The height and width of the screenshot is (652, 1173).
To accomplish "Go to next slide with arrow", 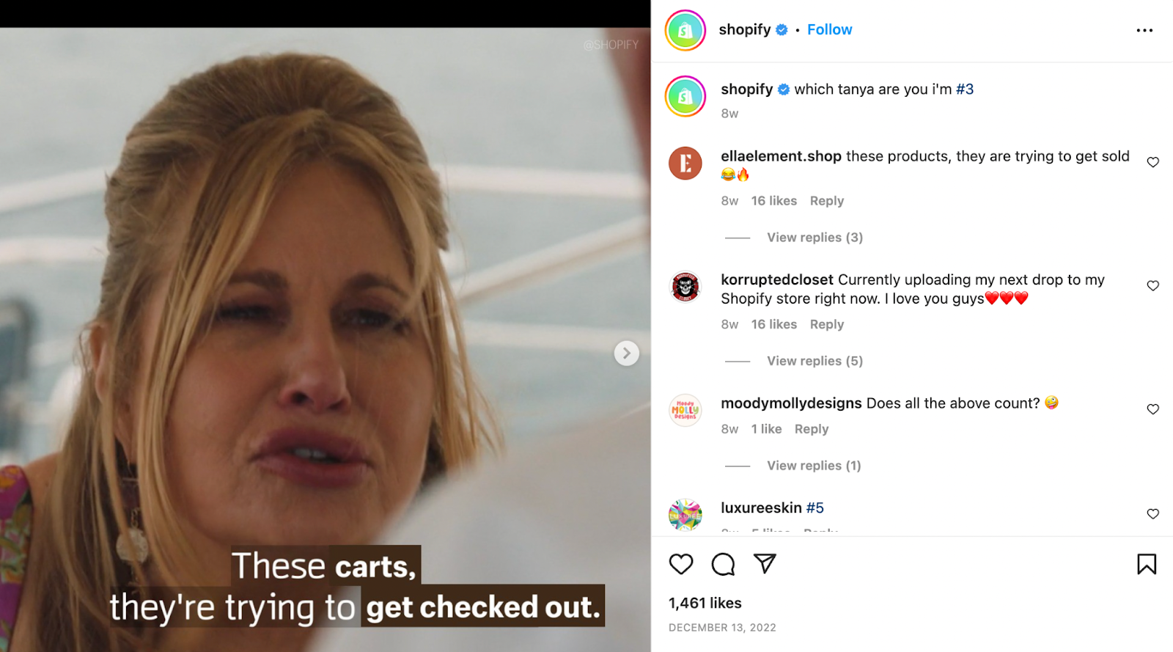I will (x=626, y=353).
